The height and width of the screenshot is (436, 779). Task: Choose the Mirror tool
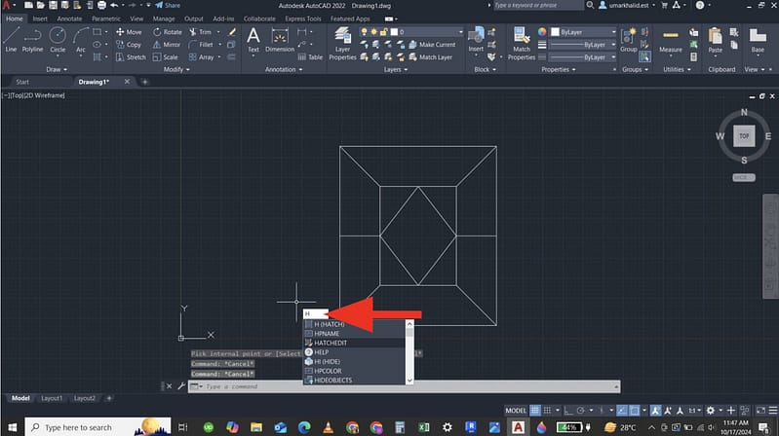(x=166, y=45)
